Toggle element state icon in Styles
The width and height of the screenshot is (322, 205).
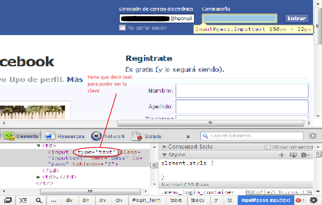[293, 155]
